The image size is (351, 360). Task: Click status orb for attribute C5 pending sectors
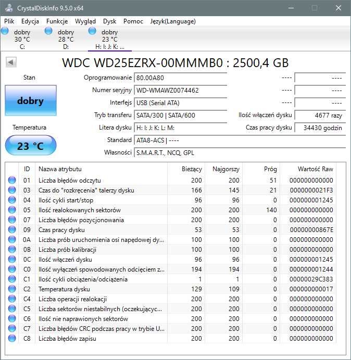point(12,308)
